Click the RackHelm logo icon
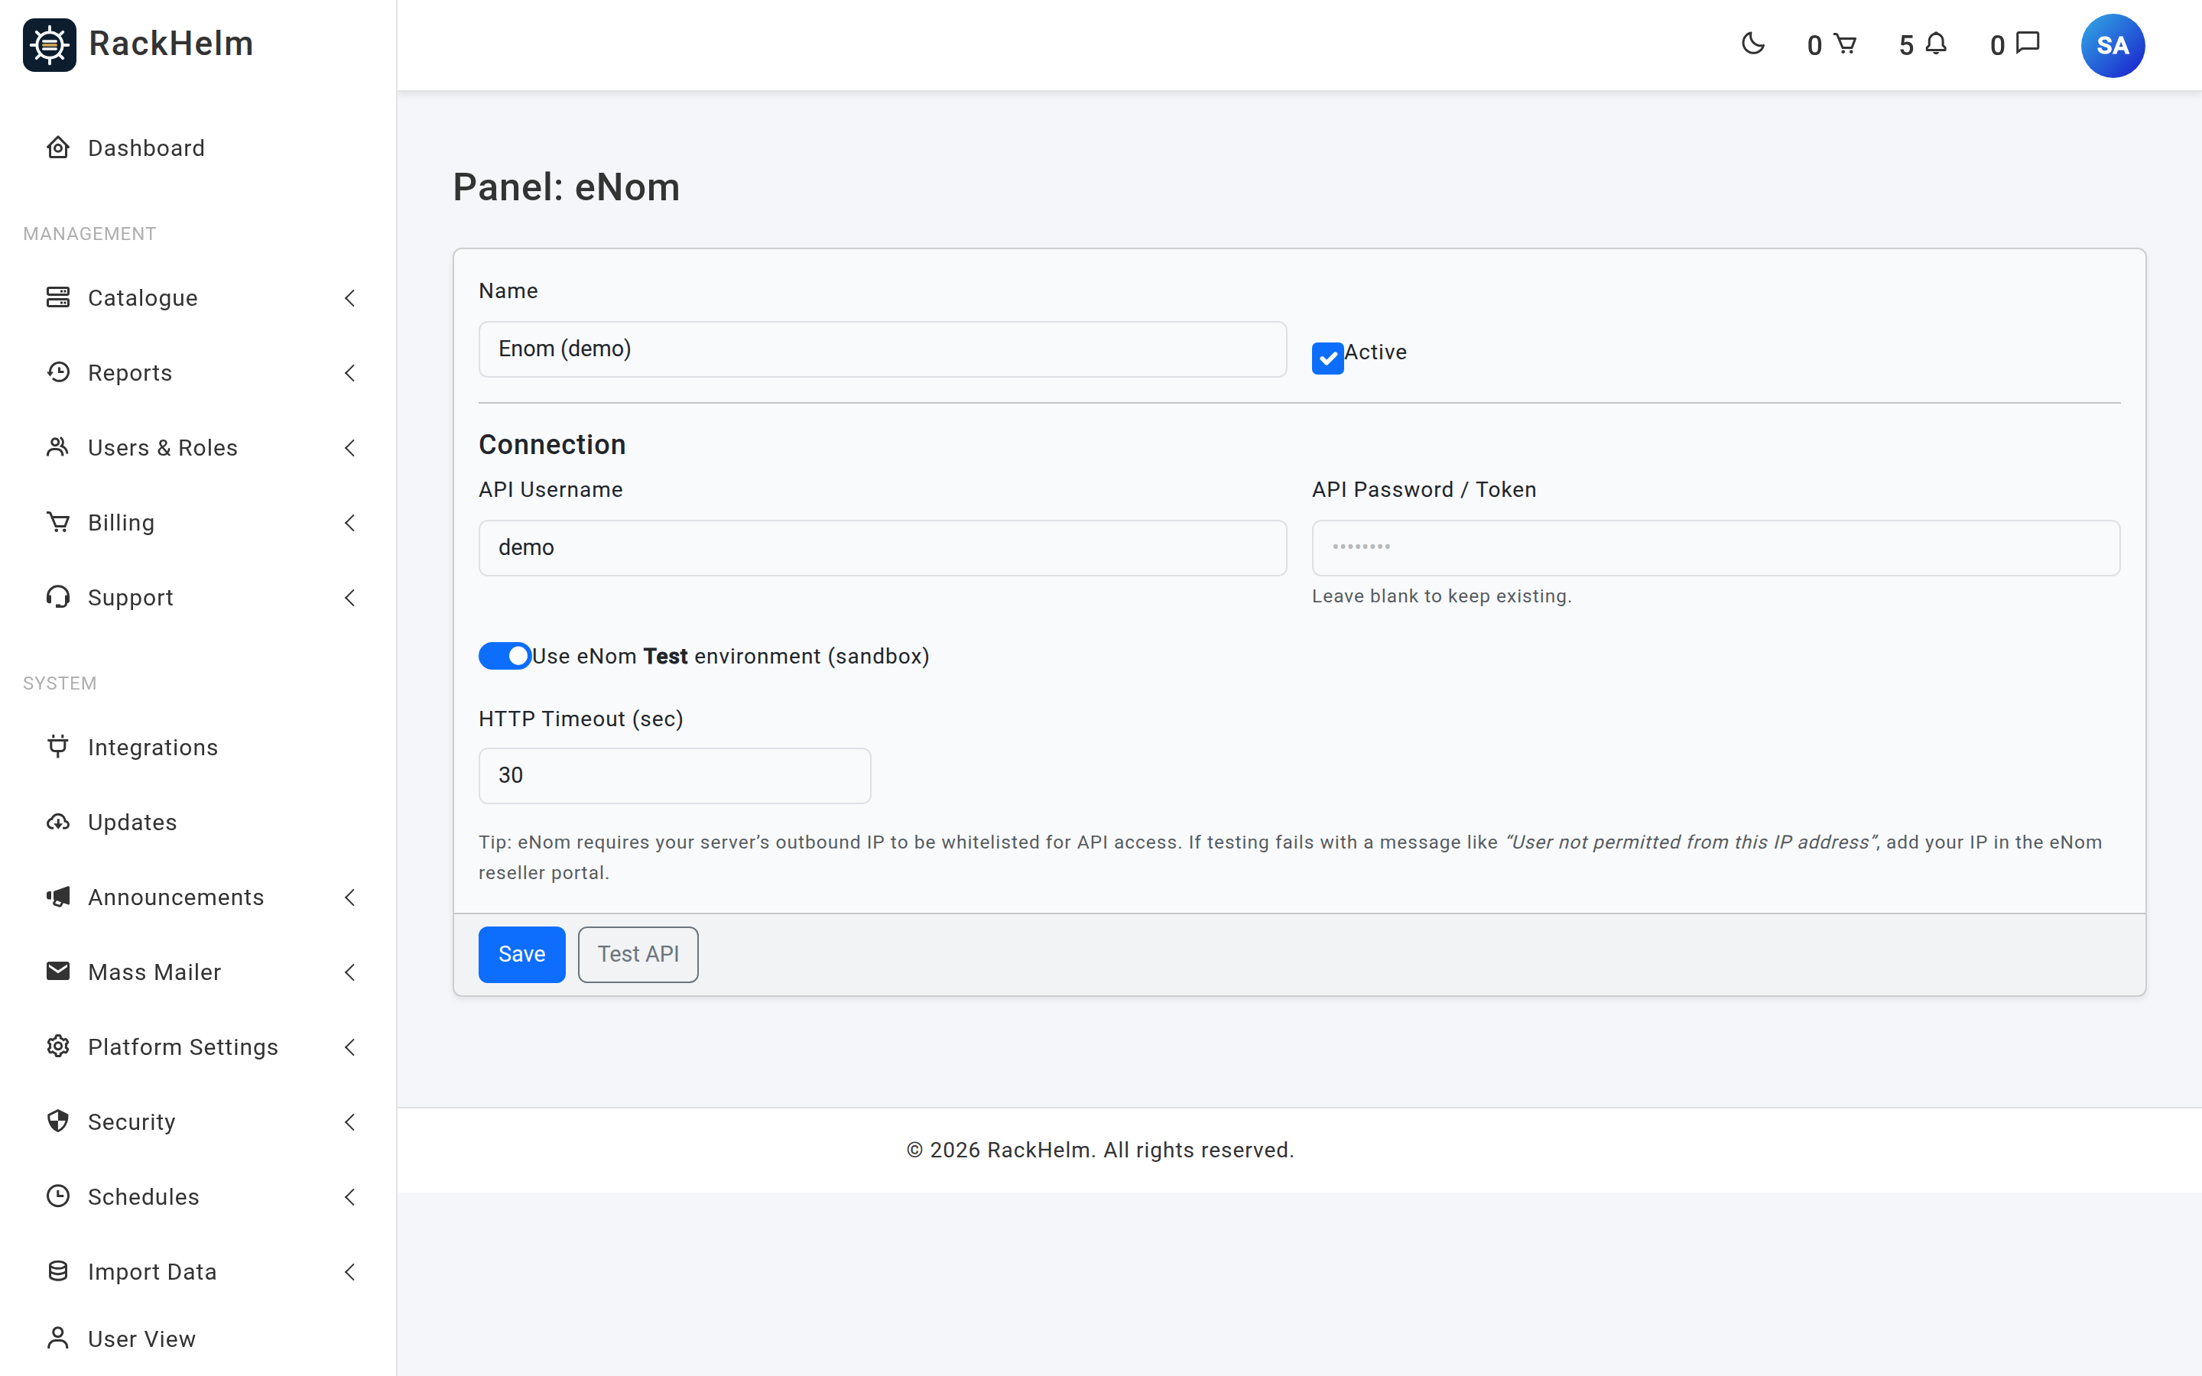This screenshot has width=2202, height=1376. pyautogui.click(x=49, y=44)
